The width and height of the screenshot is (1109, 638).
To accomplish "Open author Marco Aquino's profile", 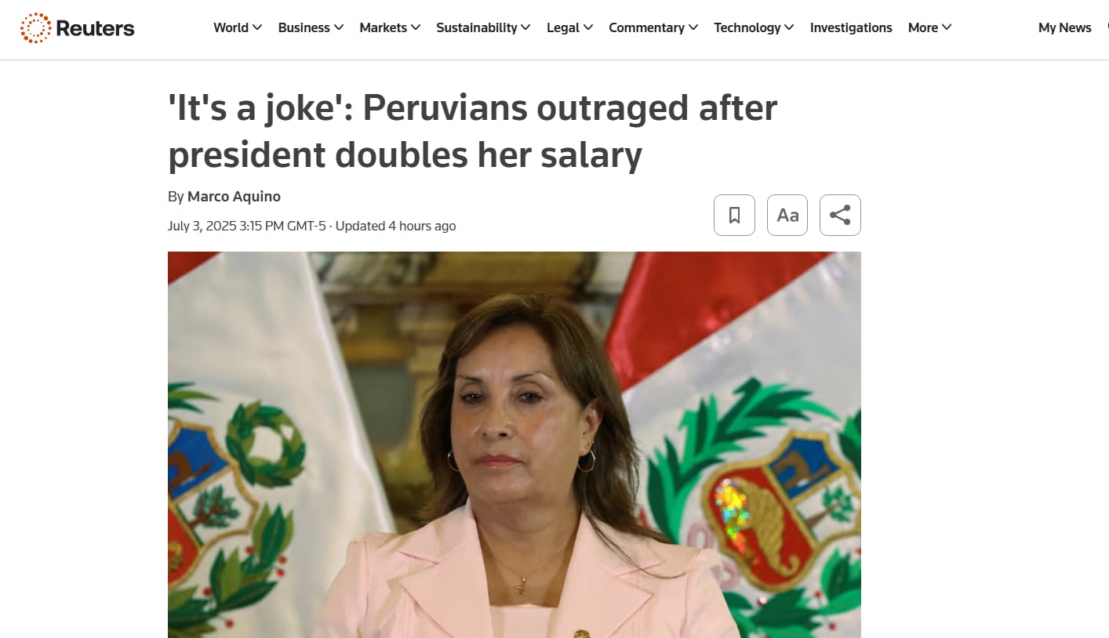I will pyautogui.click(x=234, y=196).
